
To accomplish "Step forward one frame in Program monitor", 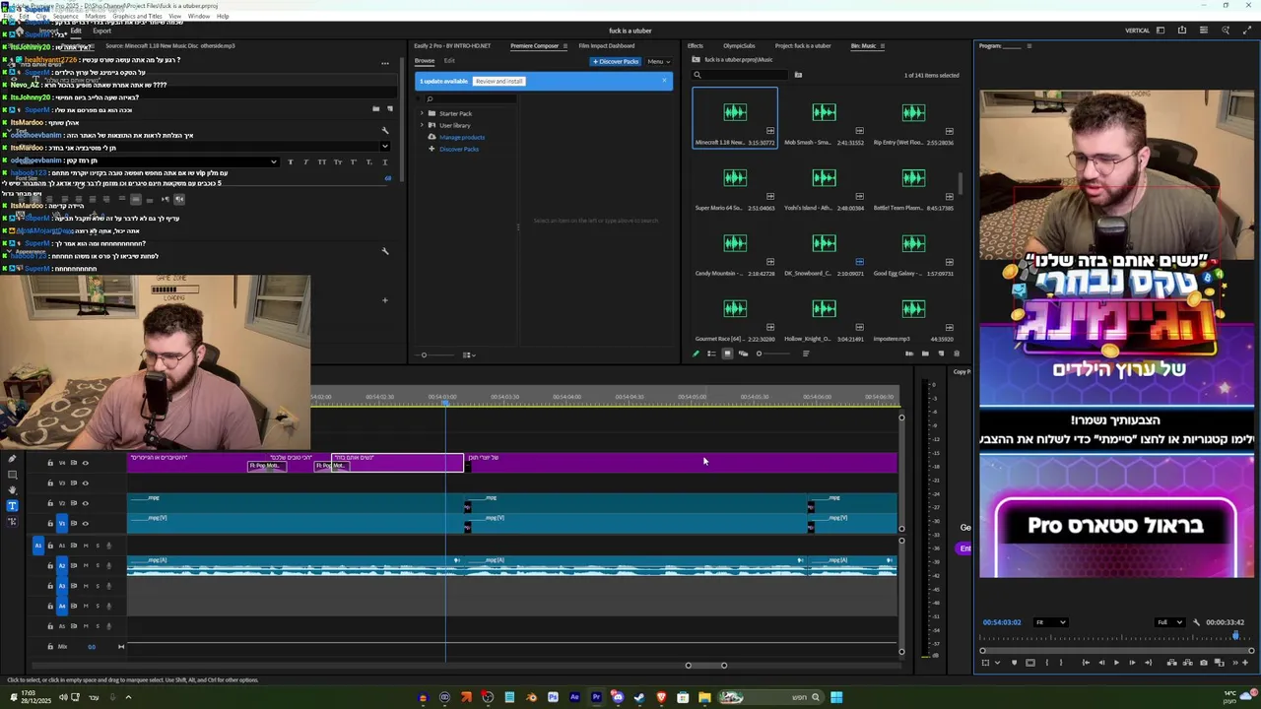I will [1132, 663].
